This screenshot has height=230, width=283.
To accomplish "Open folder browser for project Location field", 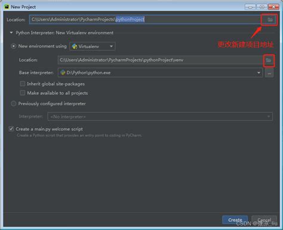I will 270,20.
